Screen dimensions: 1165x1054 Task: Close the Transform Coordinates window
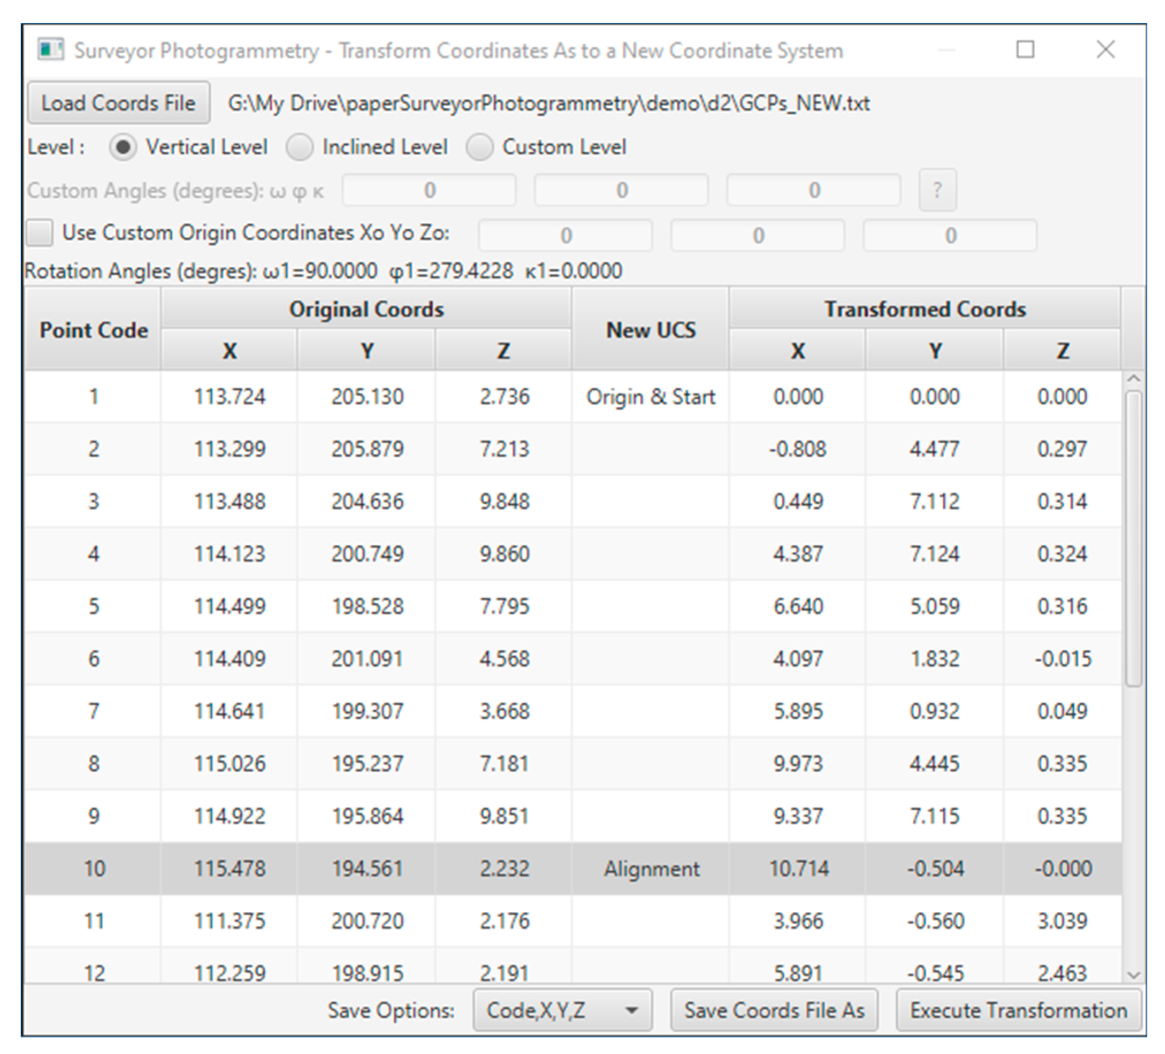1105,49
